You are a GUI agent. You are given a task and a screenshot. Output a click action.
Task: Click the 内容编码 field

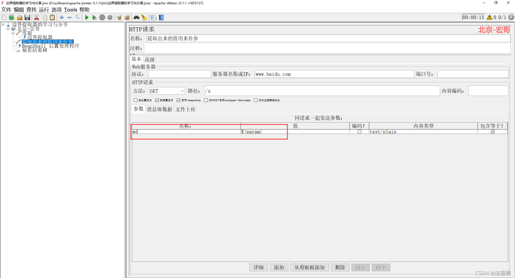point(488,91)
